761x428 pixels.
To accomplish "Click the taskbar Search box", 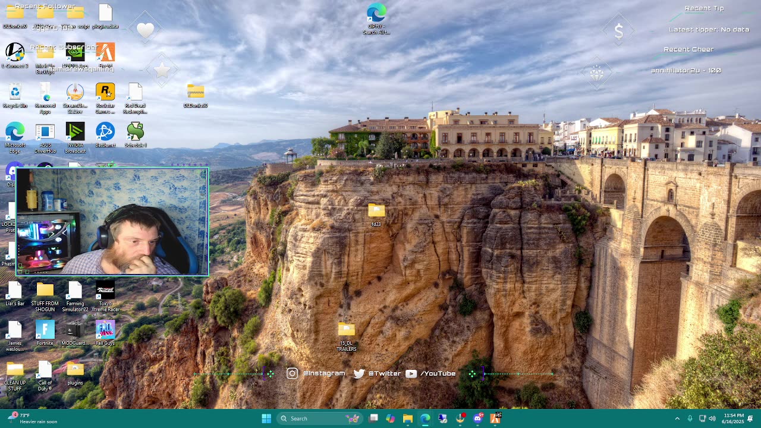I will coord(320,418).
